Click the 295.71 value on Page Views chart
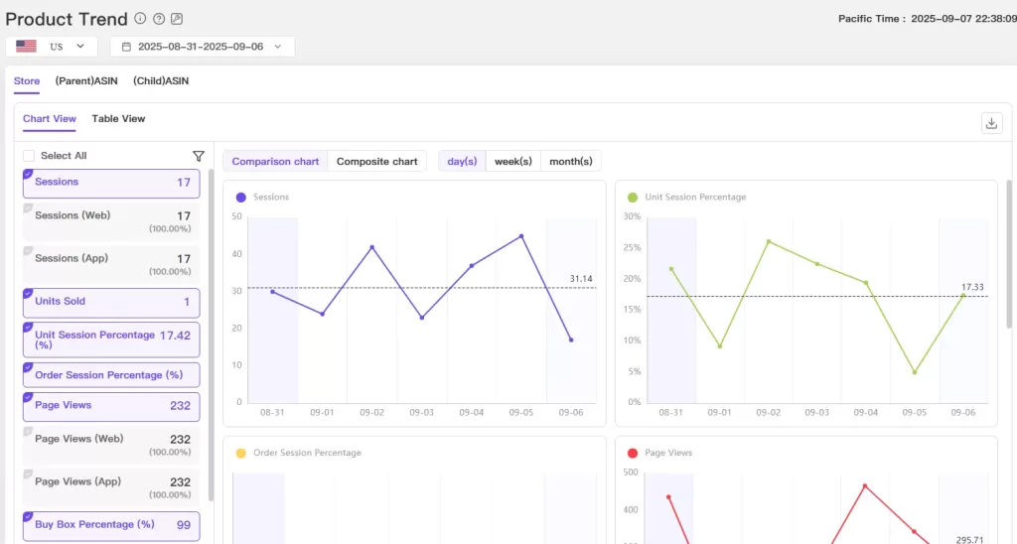Viewport: 1017px width, 544px height. point(969,539)
